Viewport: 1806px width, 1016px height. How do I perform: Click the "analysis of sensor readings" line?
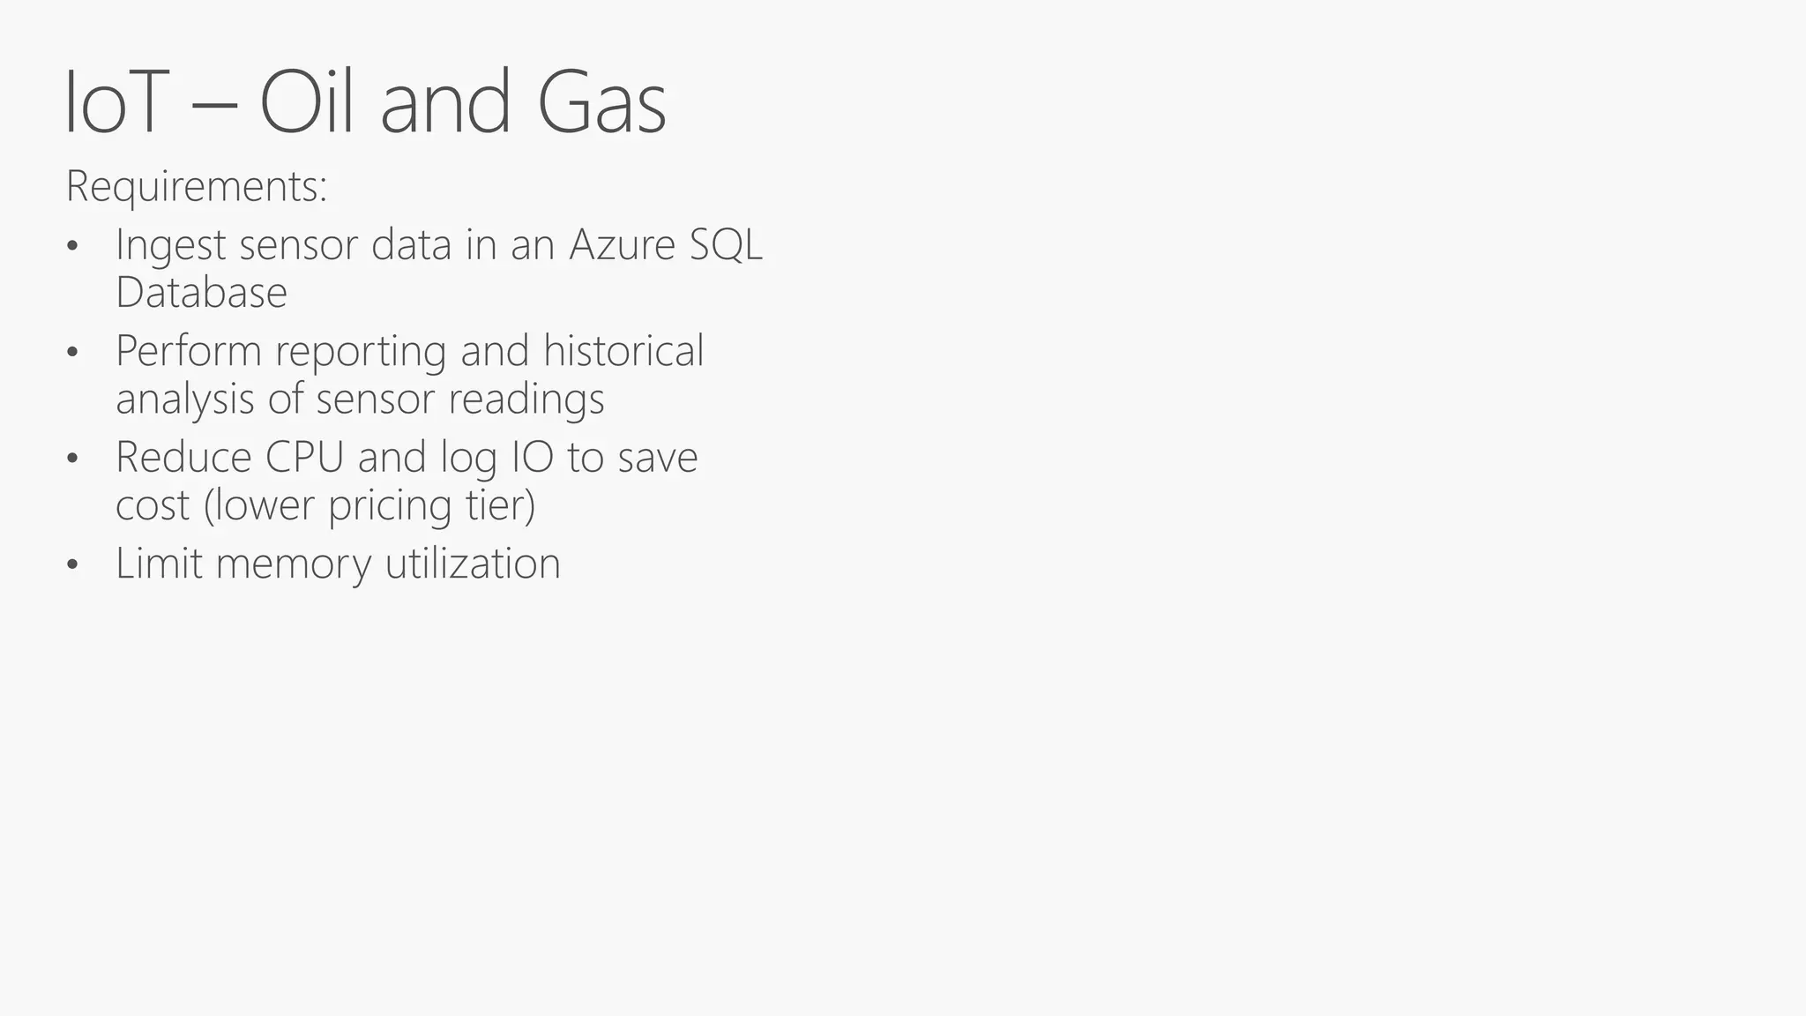(360, 400)
